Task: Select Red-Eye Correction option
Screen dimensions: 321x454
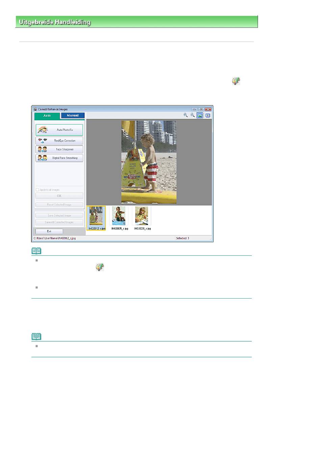Action: point(59,141)
